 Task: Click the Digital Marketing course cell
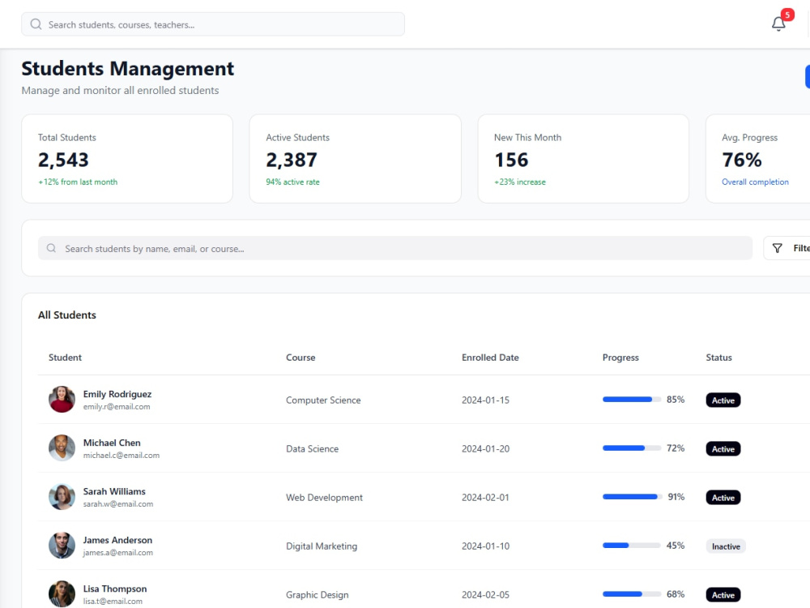tap(322, 546)
